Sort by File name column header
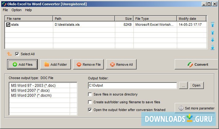The height and width of the screenshot is (129, 219). pos(29,19)
